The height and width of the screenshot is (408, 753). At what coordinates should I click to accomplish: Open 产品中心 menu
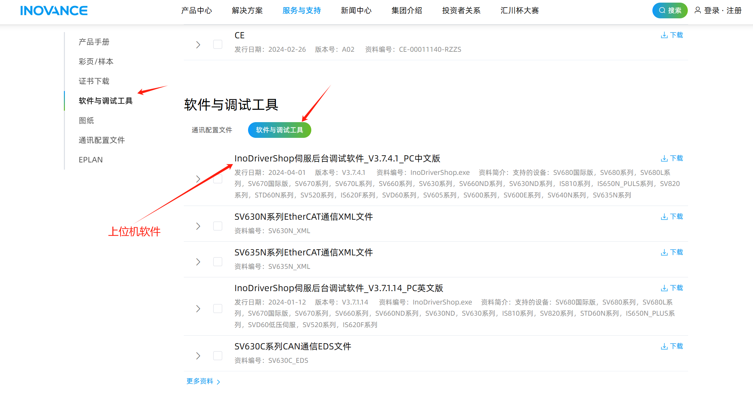click(197, 11)
